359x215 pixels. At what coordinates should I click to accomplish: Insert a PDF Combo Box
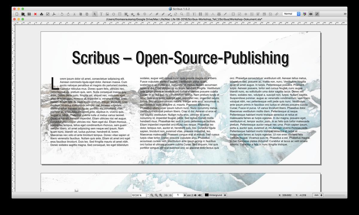(258, 14)
